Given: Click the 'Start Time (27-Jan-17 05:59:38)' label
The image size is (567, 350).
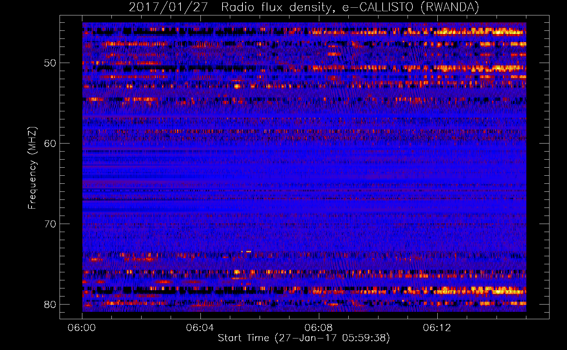Looking at the screenshot, I should (x=304, y=338).
